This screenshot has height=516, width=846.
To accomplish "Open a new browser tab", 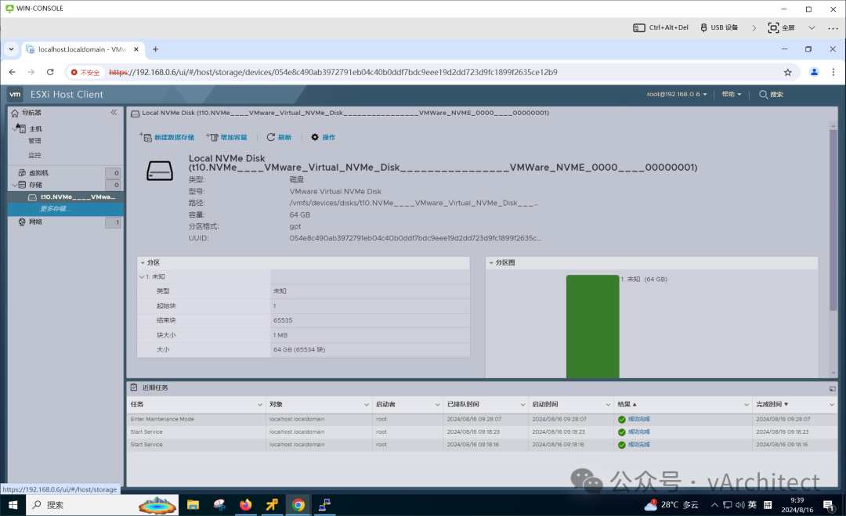I will coord(155,49).
